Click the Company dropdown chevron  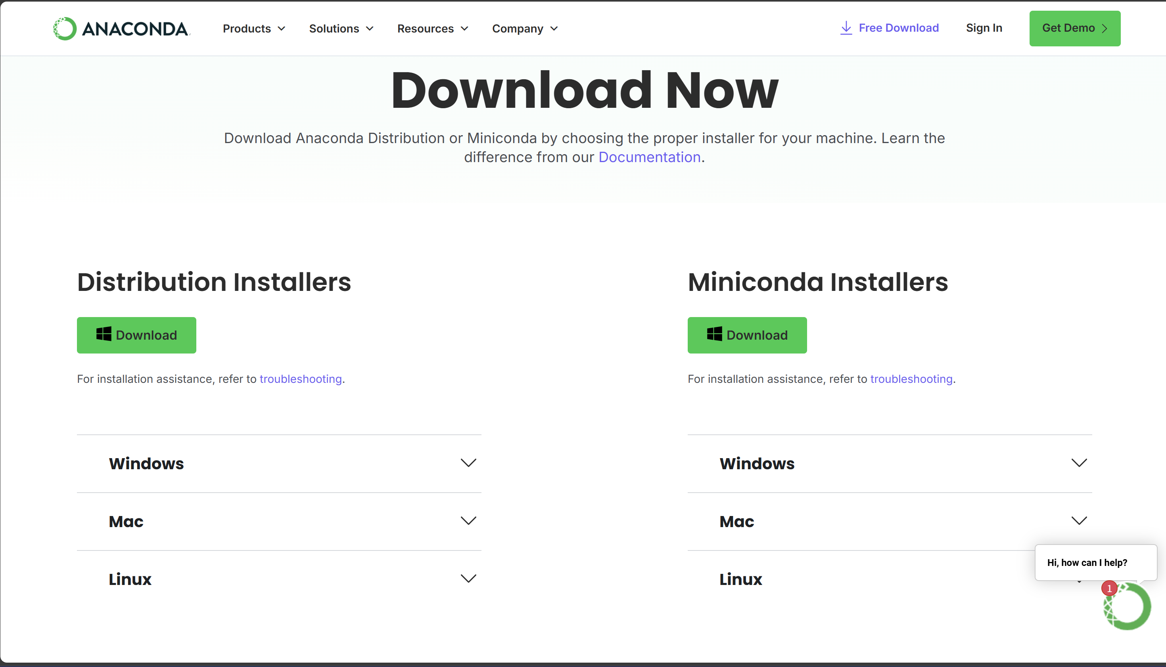(554, 29)
